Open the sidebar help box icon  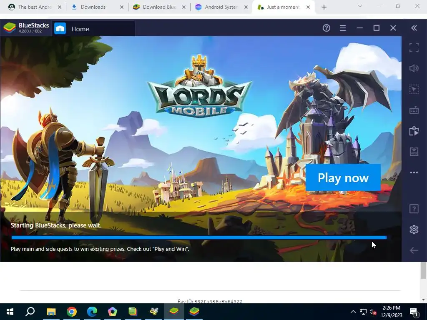[x=414, y=209]
